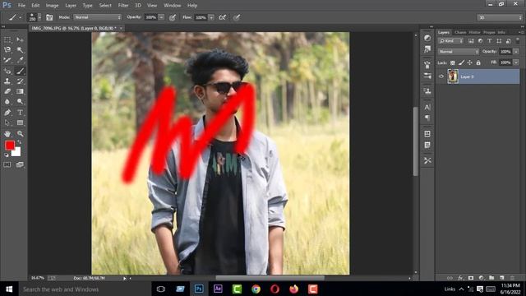The image size is (526, 296).
Task: Select the Brush tool in toolbox
Action: point(20,71)
